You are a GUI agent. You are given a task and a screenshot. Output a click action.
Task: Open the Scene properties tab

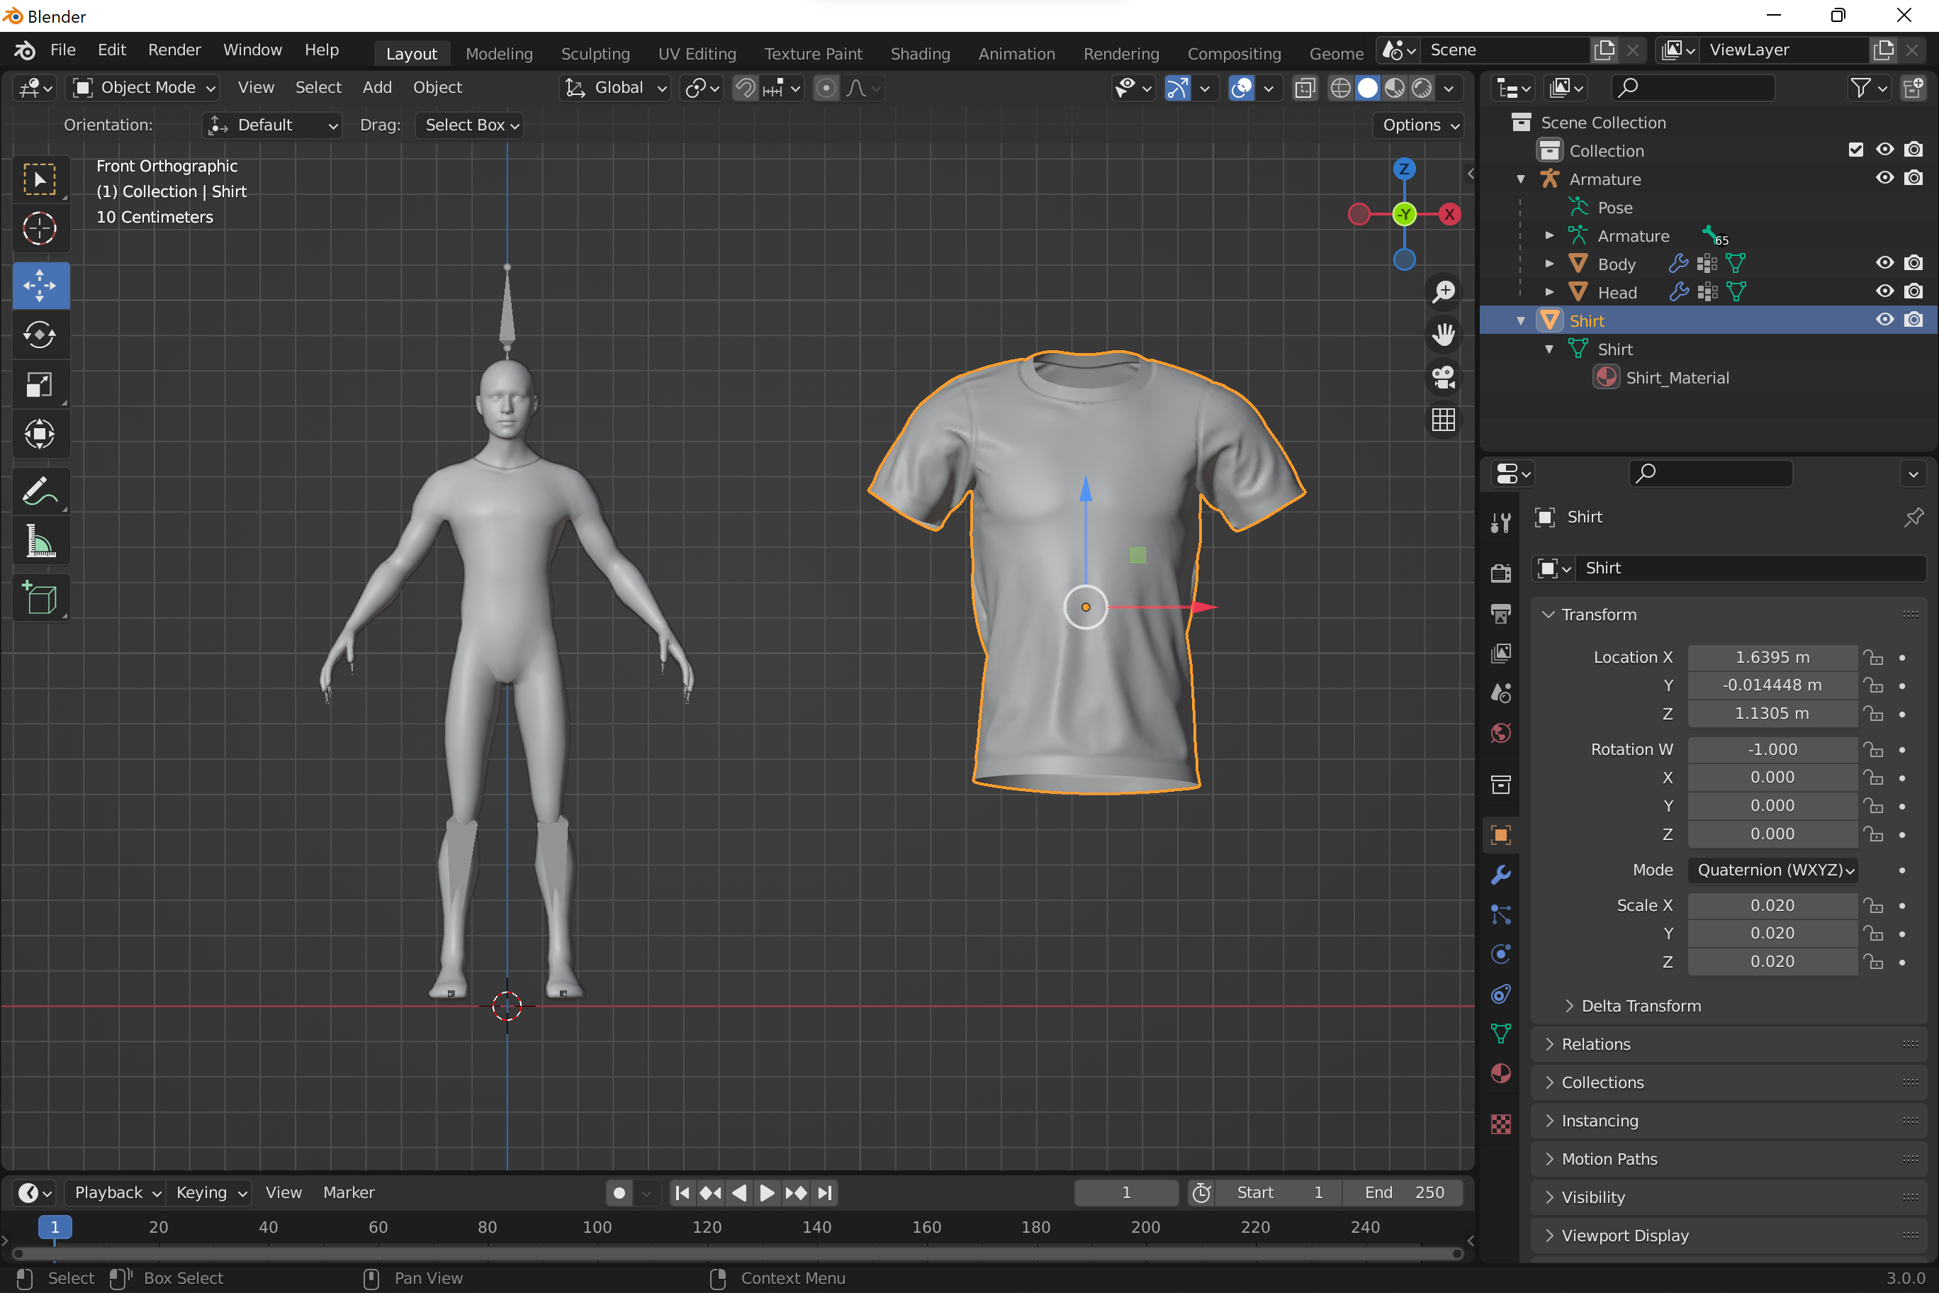tap(1500, 693)
